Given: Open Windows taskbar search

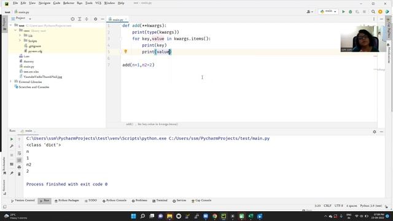Looking at the screenshot, I should coord(142,216).
